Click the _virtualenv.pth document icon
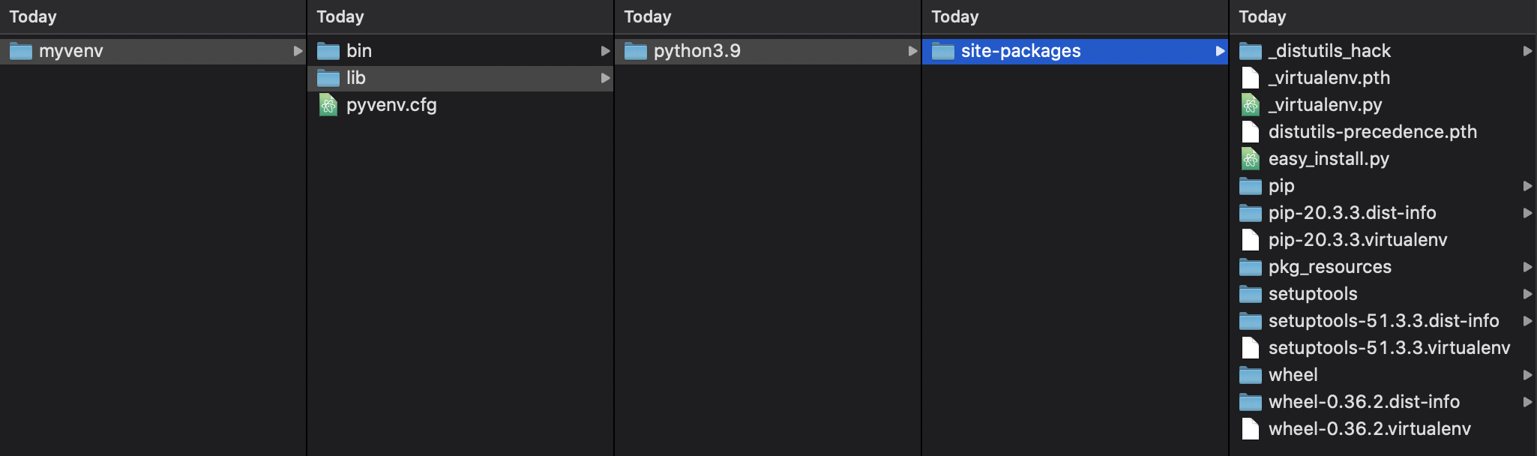The width and height of the screenshot is (1537, 456). pyautogui.click(x=1251, y=78)
